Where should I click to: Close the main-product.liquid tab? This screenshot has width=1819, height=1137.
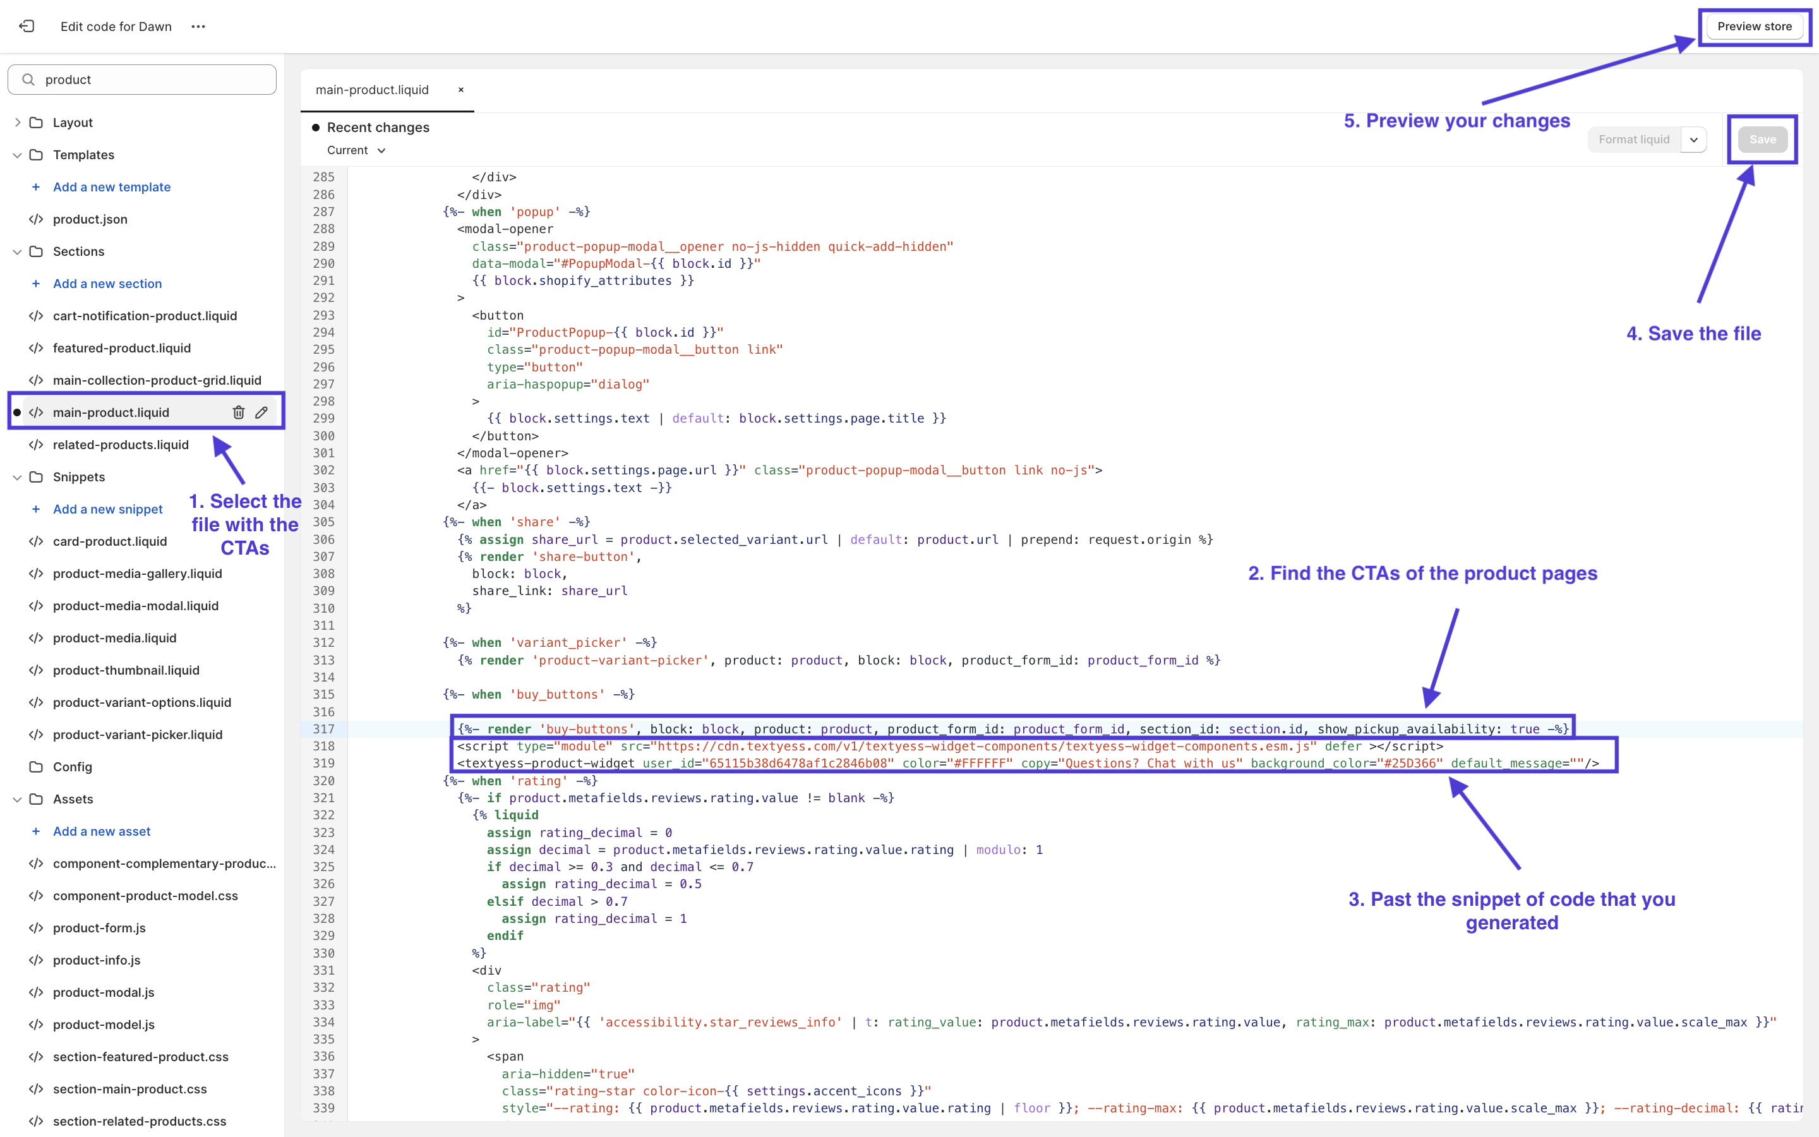click(x=461, y=90)
